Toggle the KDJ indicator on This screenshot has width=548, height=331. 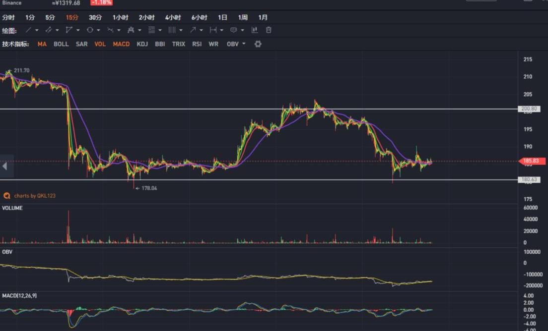tap(142, 44)
